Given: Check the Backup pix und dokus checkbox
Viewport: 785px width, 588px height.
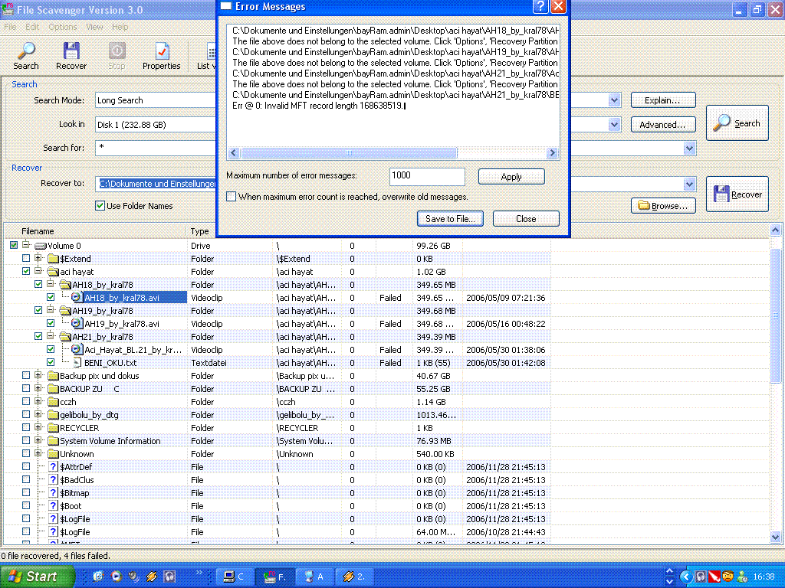Looking at the screenshot, I should [x=26, y=375].
